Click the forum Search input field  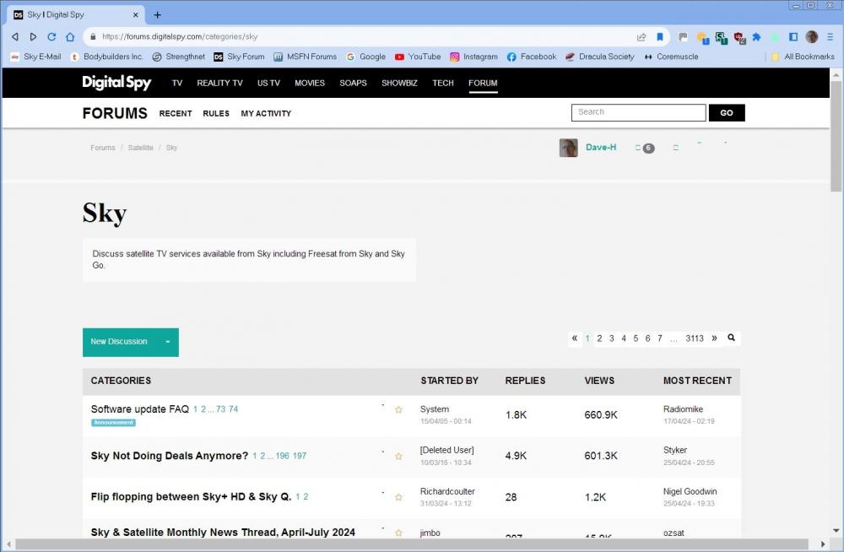pyautogui.click(x=638, y=112)
